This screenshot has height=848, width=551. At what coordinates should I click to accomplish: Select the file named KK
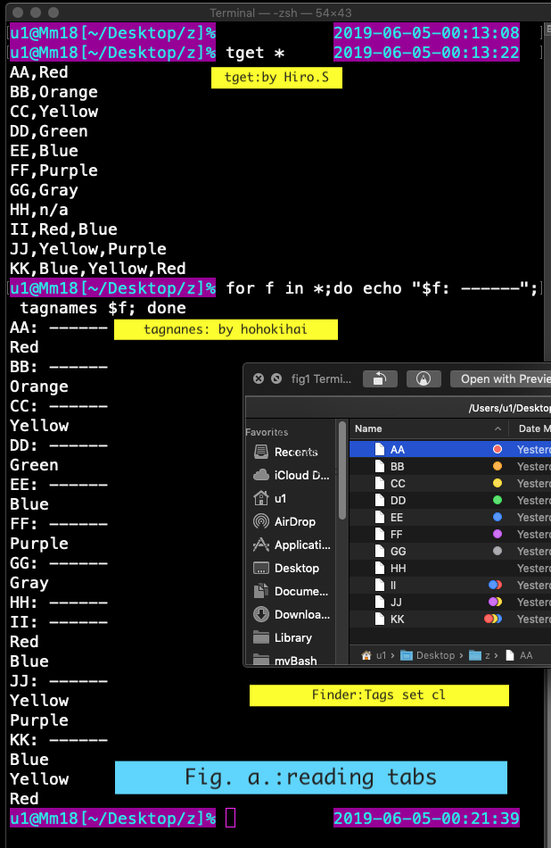click(x=398, y=619)
